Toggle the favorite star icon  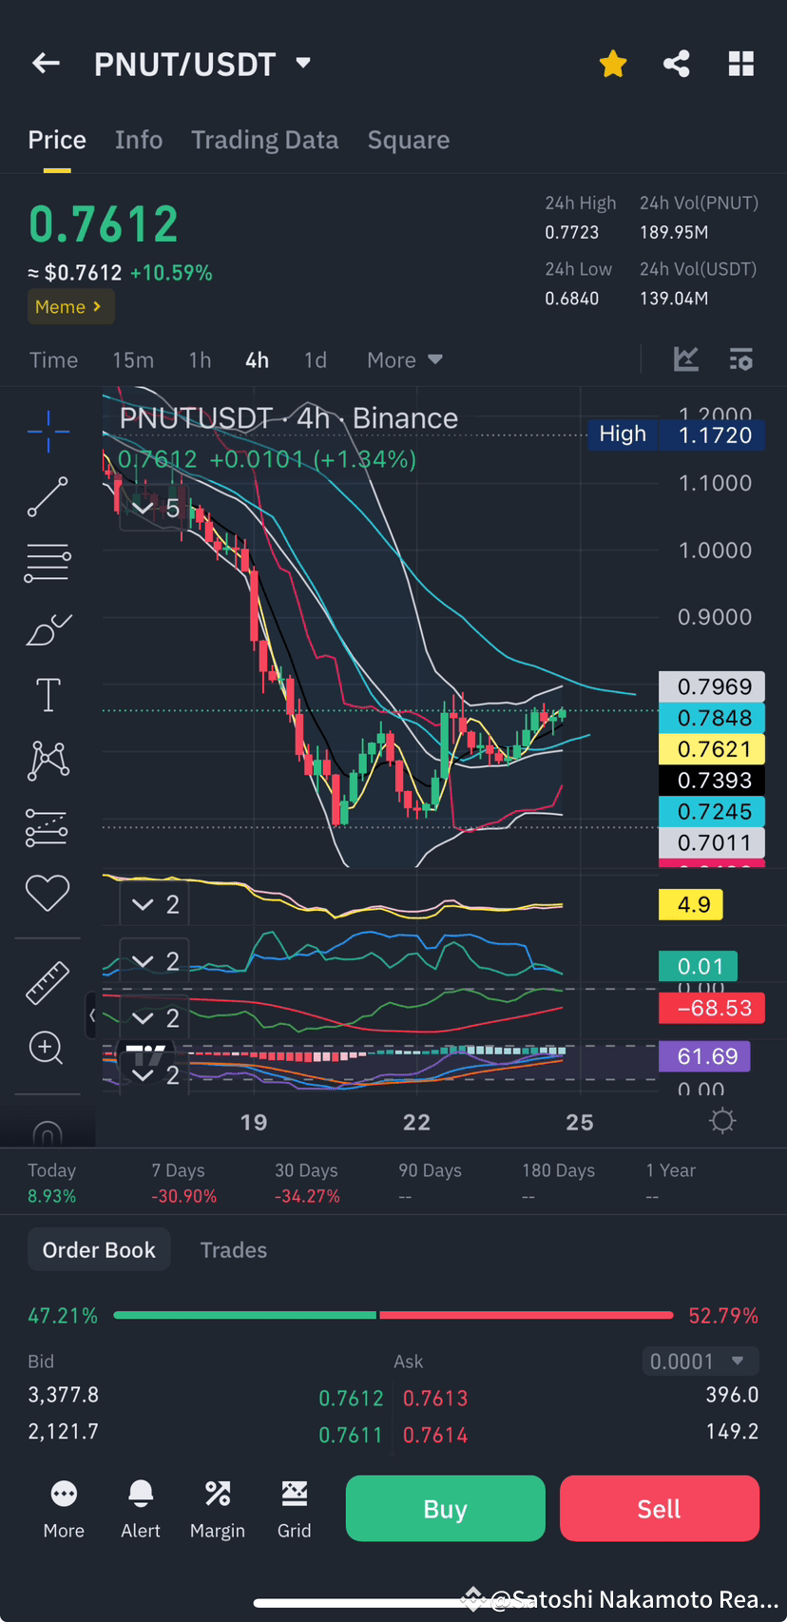(613, 64)
